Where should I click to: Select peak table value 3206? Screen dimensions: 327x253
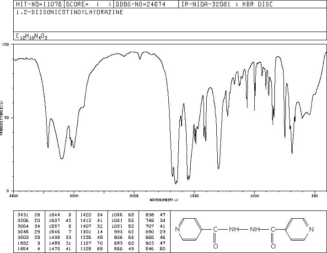tap(23, 220)
